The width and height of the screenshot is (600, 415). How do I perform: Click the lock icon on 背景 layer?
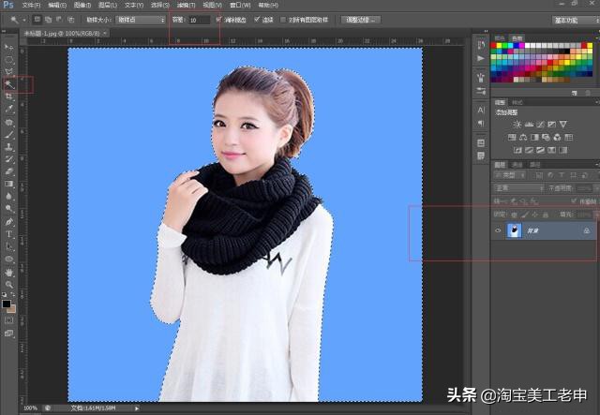coord(586,230)
